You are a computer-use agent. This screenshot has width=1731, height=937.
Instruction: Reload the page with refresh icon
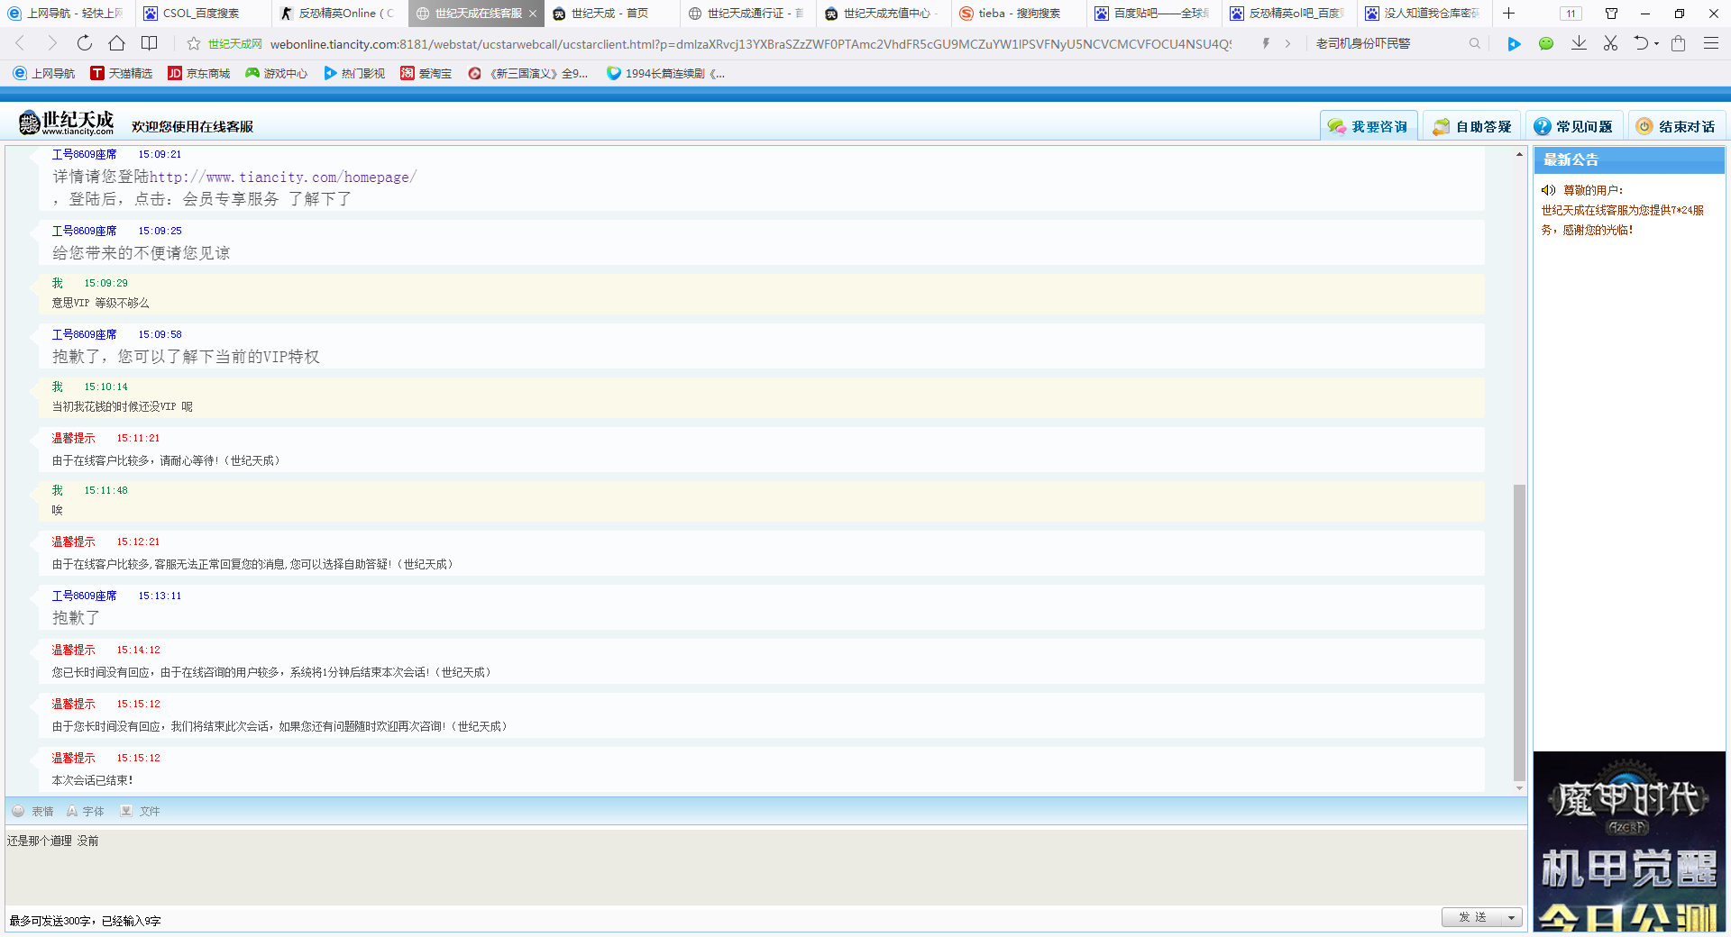click(84, 43)
